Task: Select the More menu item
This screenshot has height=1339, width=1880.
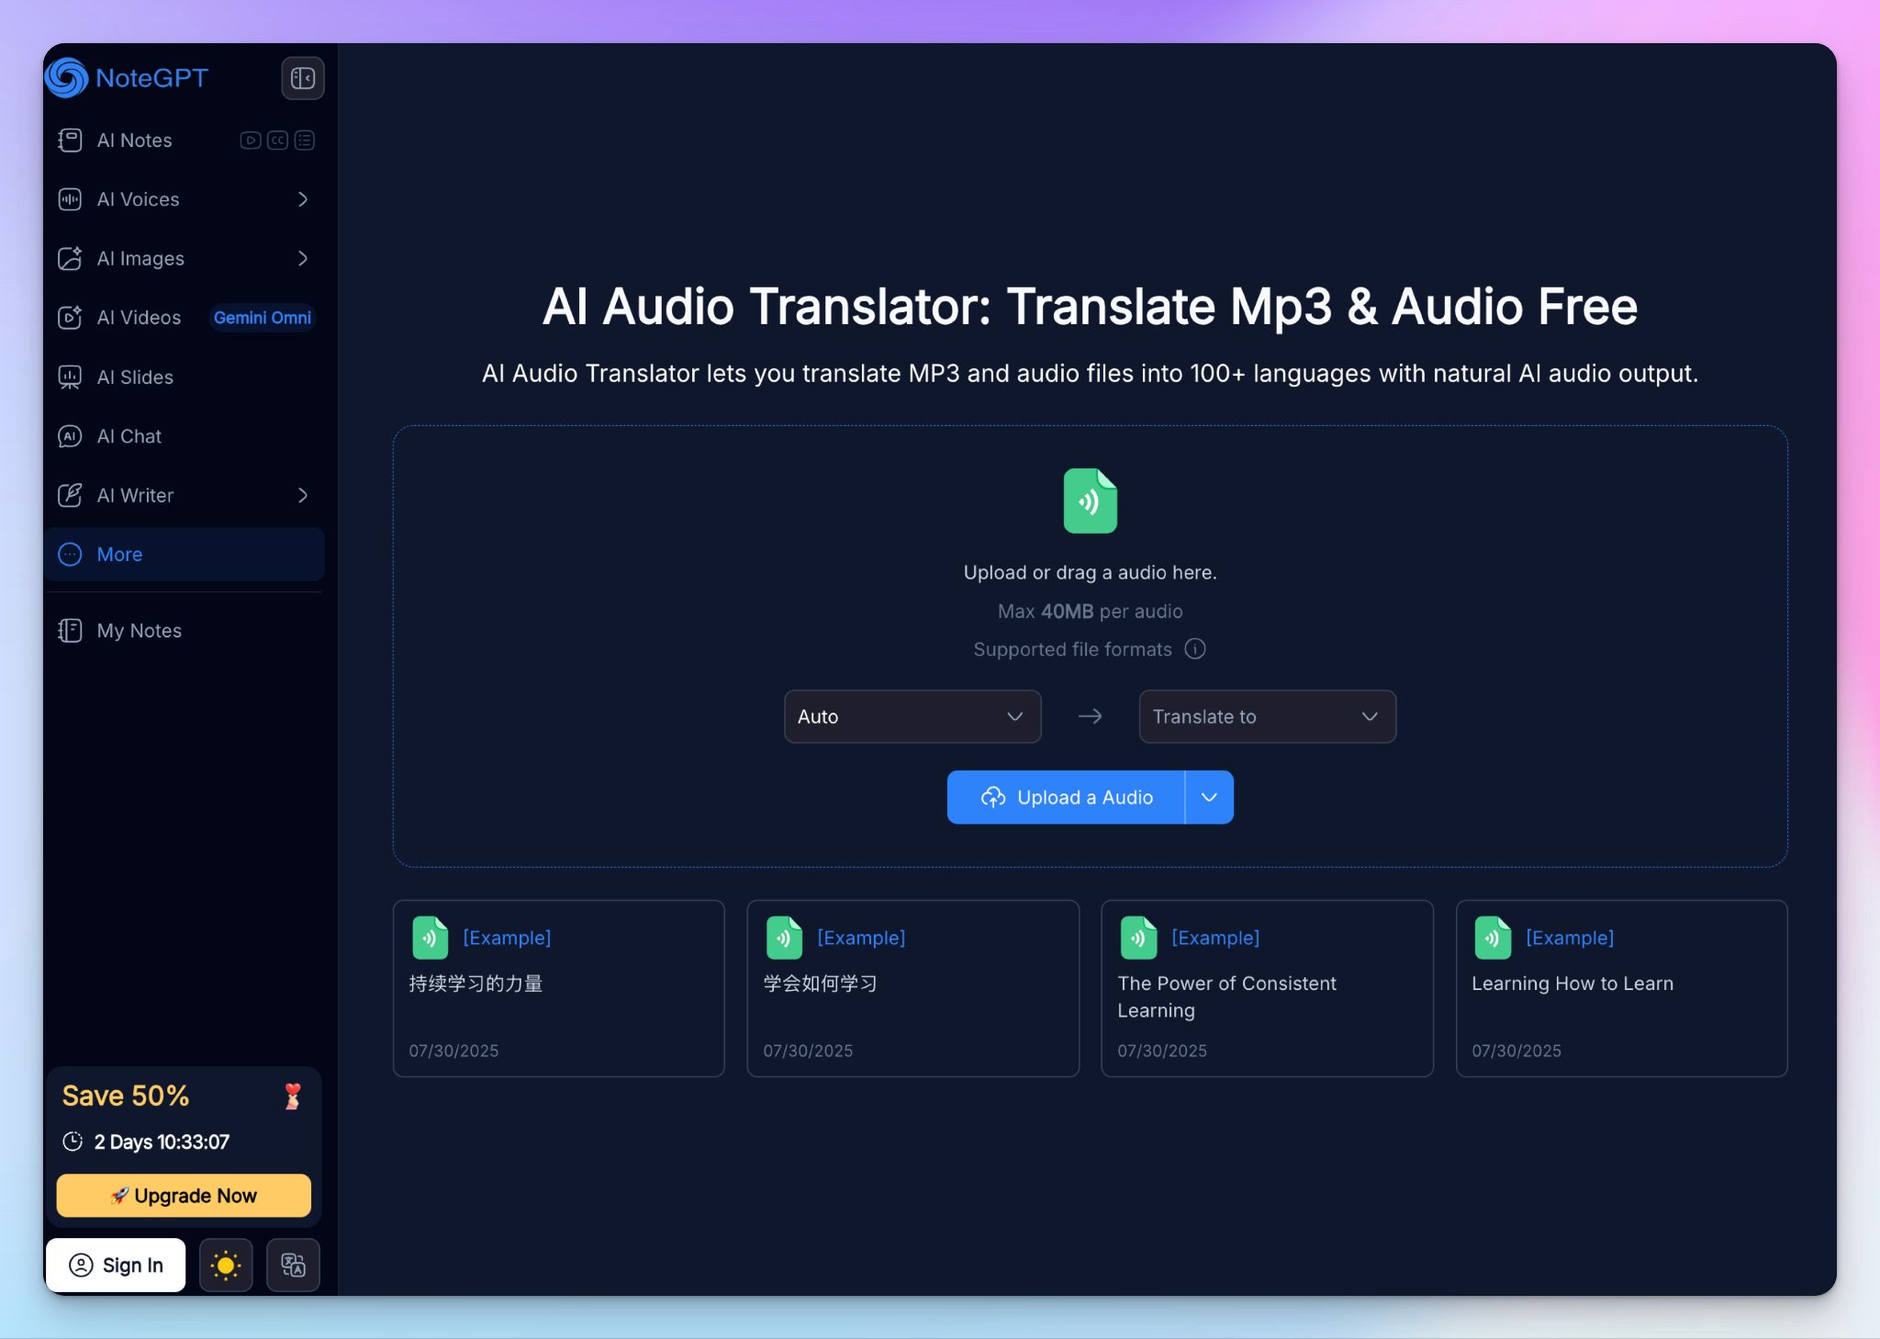Action: tap(184, 555)
